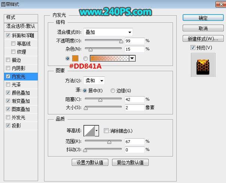The height and width of the screenshot is (183, 226).
Task: Check the 描边 checkbox
Action: [x=8, y=60]
